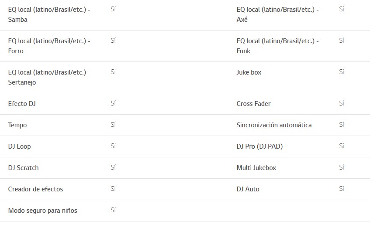Click the EQ local Forro label
370x228 pixels.
pos(49,46)
